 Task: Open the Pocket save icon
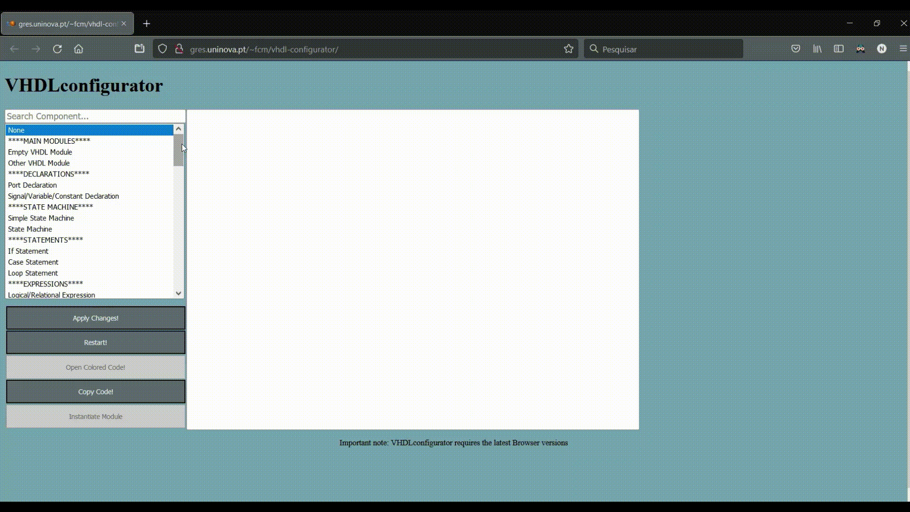click(x=796, y=49)
